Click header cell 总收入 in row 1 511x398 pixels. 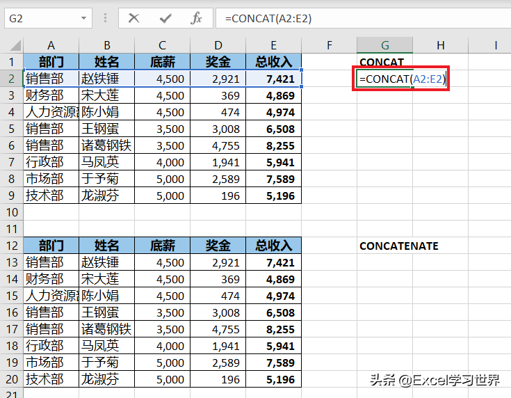click(274, 62)
